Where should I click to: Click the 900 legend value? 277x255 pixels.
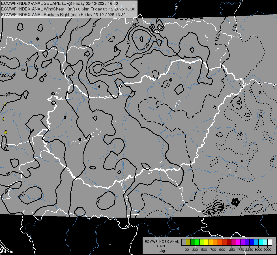coord(222,250)
